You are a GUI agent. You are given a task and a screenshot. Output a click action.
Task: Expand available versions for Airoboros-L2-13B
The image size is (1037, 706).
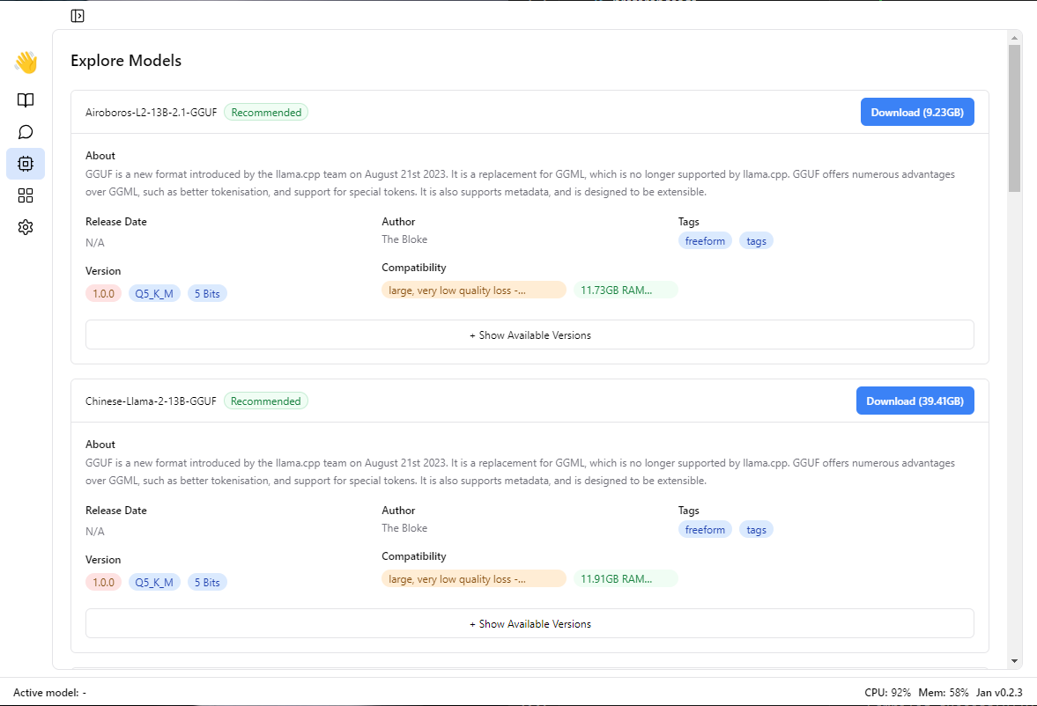(530, 335)
